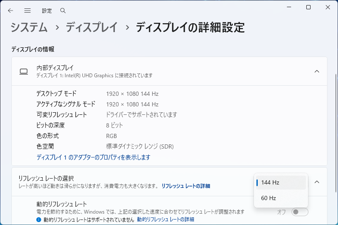This screenshot has width=338, height=225.
Task: Click the 色の形式 label
Action: [47, 136]
